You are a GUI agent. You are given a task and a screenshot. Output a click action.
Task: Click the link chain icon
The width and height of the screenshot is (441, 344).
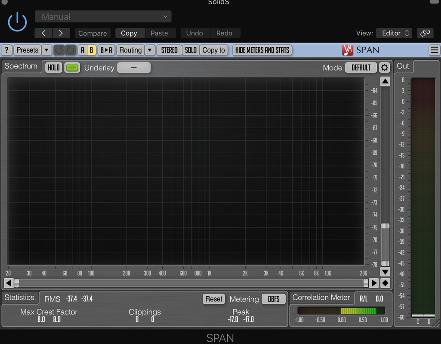[425, 33]
